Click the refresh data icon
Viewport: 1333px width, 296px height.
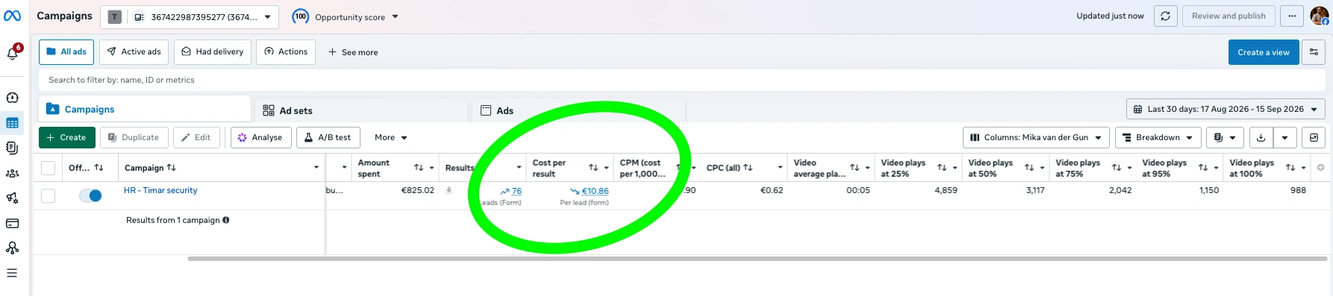(1165, 16)
